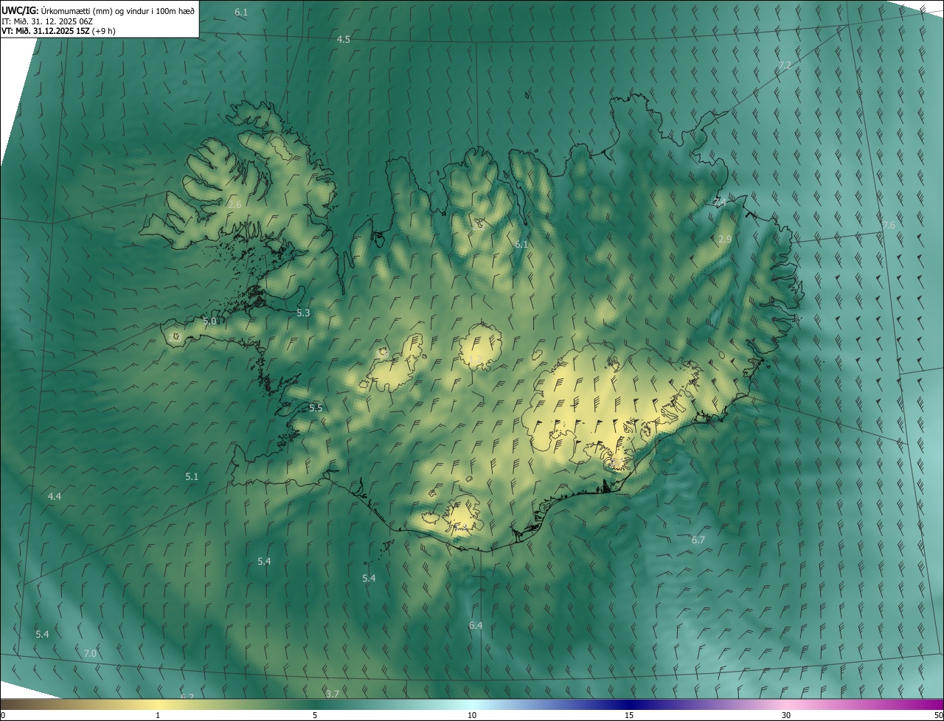Click the 'VT: Mið. 31.12.2025 15Z (+9 h)' line
Image resolution: width=944 pixels, height=721 pixels.
coord(58,31)
